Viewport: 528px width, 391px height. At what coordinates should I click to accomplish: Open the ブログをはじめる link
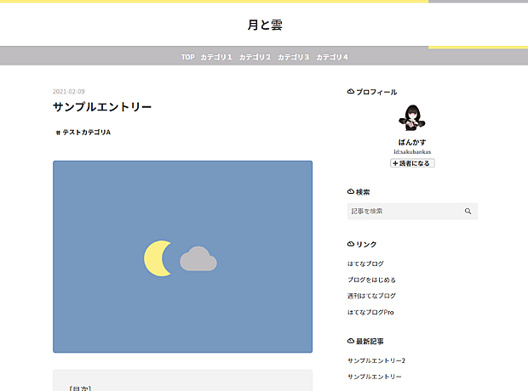click(x=372, y=280)
